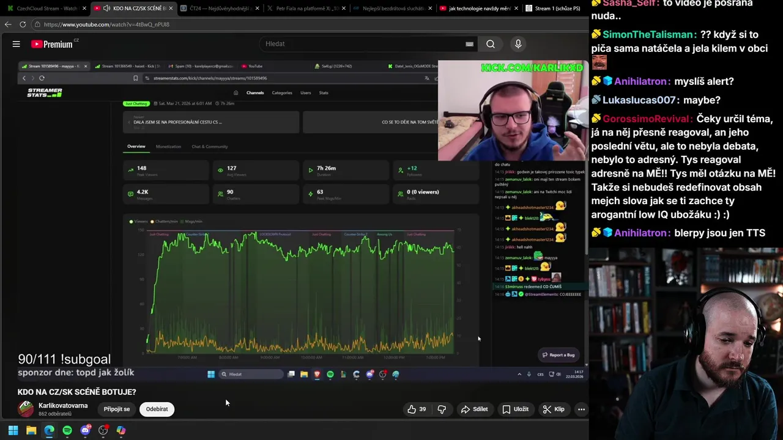Toggle the Chatters/min legend item on chart

click(x=164, y=221)
